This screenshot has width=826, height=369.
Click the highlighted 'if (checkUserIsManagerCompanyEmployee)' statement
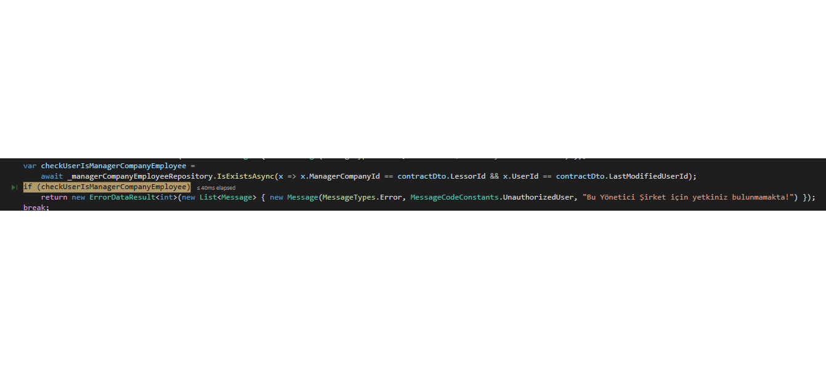pyautogui.click(x=107, y=187)
